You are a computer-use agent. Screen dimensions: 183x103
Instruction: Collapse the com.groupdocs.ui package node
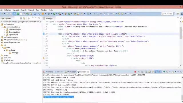2,27
